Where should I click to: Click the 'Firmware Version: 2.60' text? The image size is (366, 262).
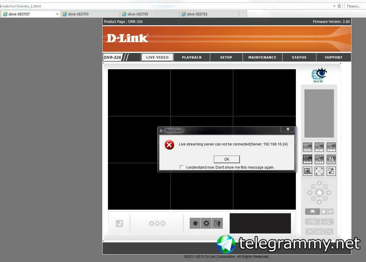pyautogui.click(x=331, y=22)
